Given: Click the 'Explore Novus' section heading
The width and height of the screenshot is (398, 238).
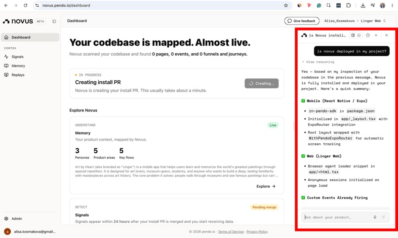Looking at the screenshot, I should (x=83, y=110).
